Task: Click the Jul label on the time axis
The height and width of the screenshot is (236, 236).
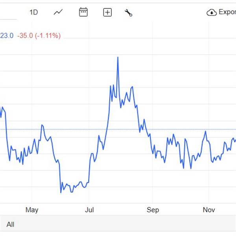Action: [89, 210]
